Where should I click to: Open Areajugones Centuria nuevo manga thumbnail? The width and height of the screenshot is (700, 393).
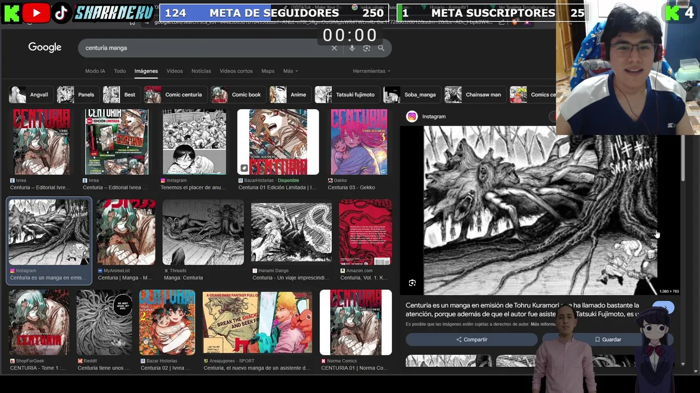click(257, 323)
